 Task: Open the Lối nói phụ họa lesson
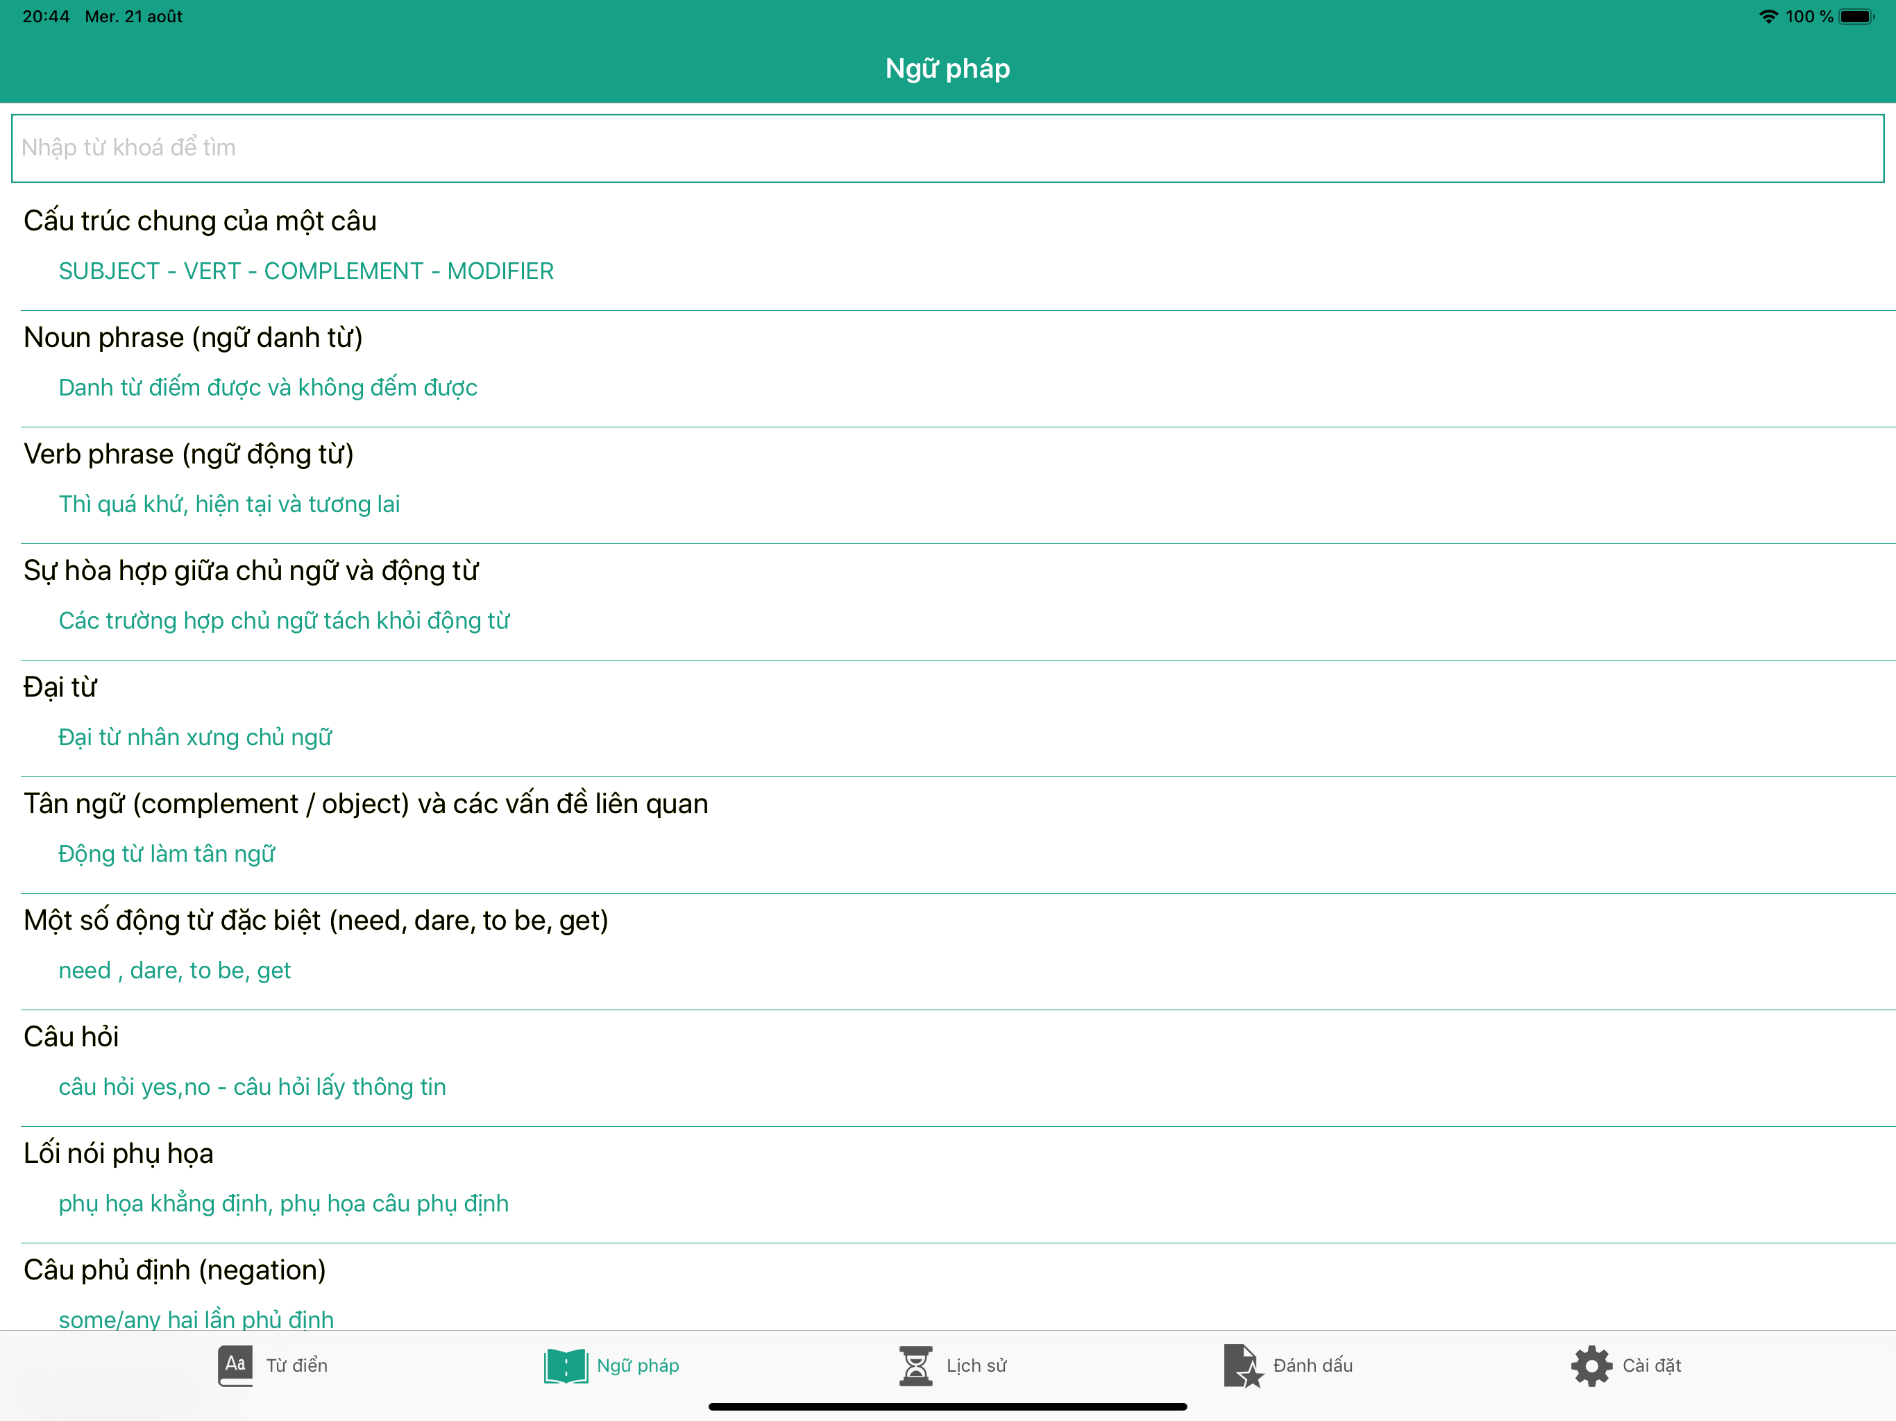pos(118,1154)
